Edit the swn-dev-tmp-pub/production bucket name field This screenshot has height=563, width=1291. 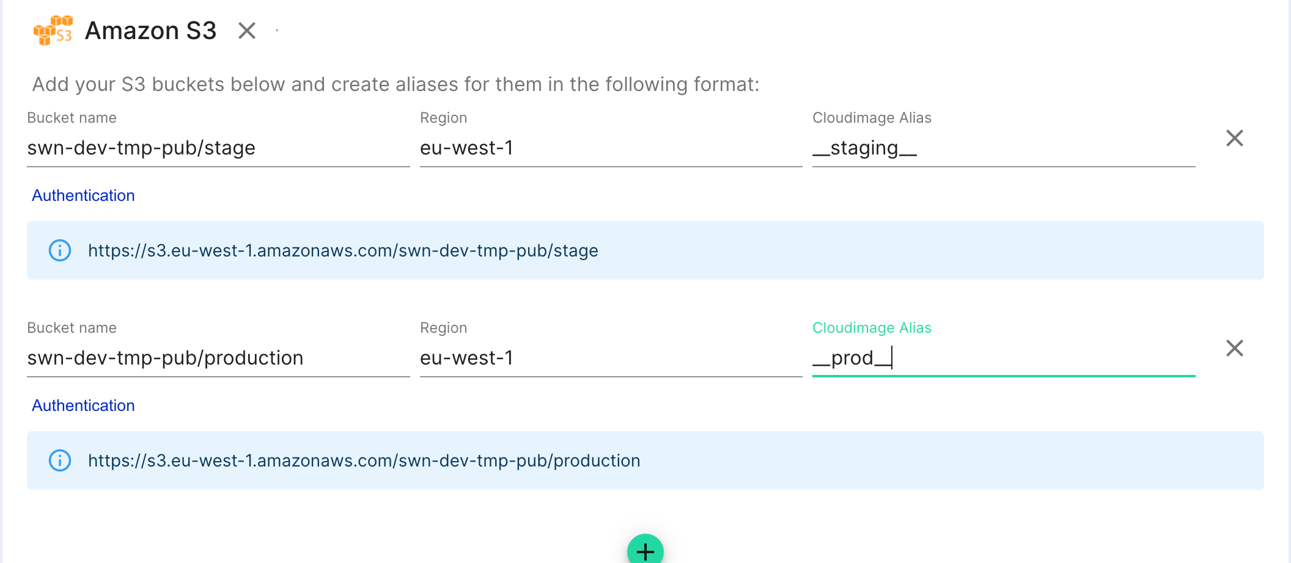coord(218,358)
